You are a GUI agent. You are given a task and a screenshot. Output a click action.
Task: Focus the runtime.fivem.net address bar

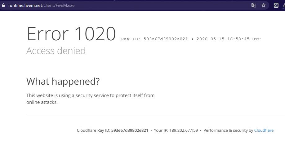tap(127, 5)
